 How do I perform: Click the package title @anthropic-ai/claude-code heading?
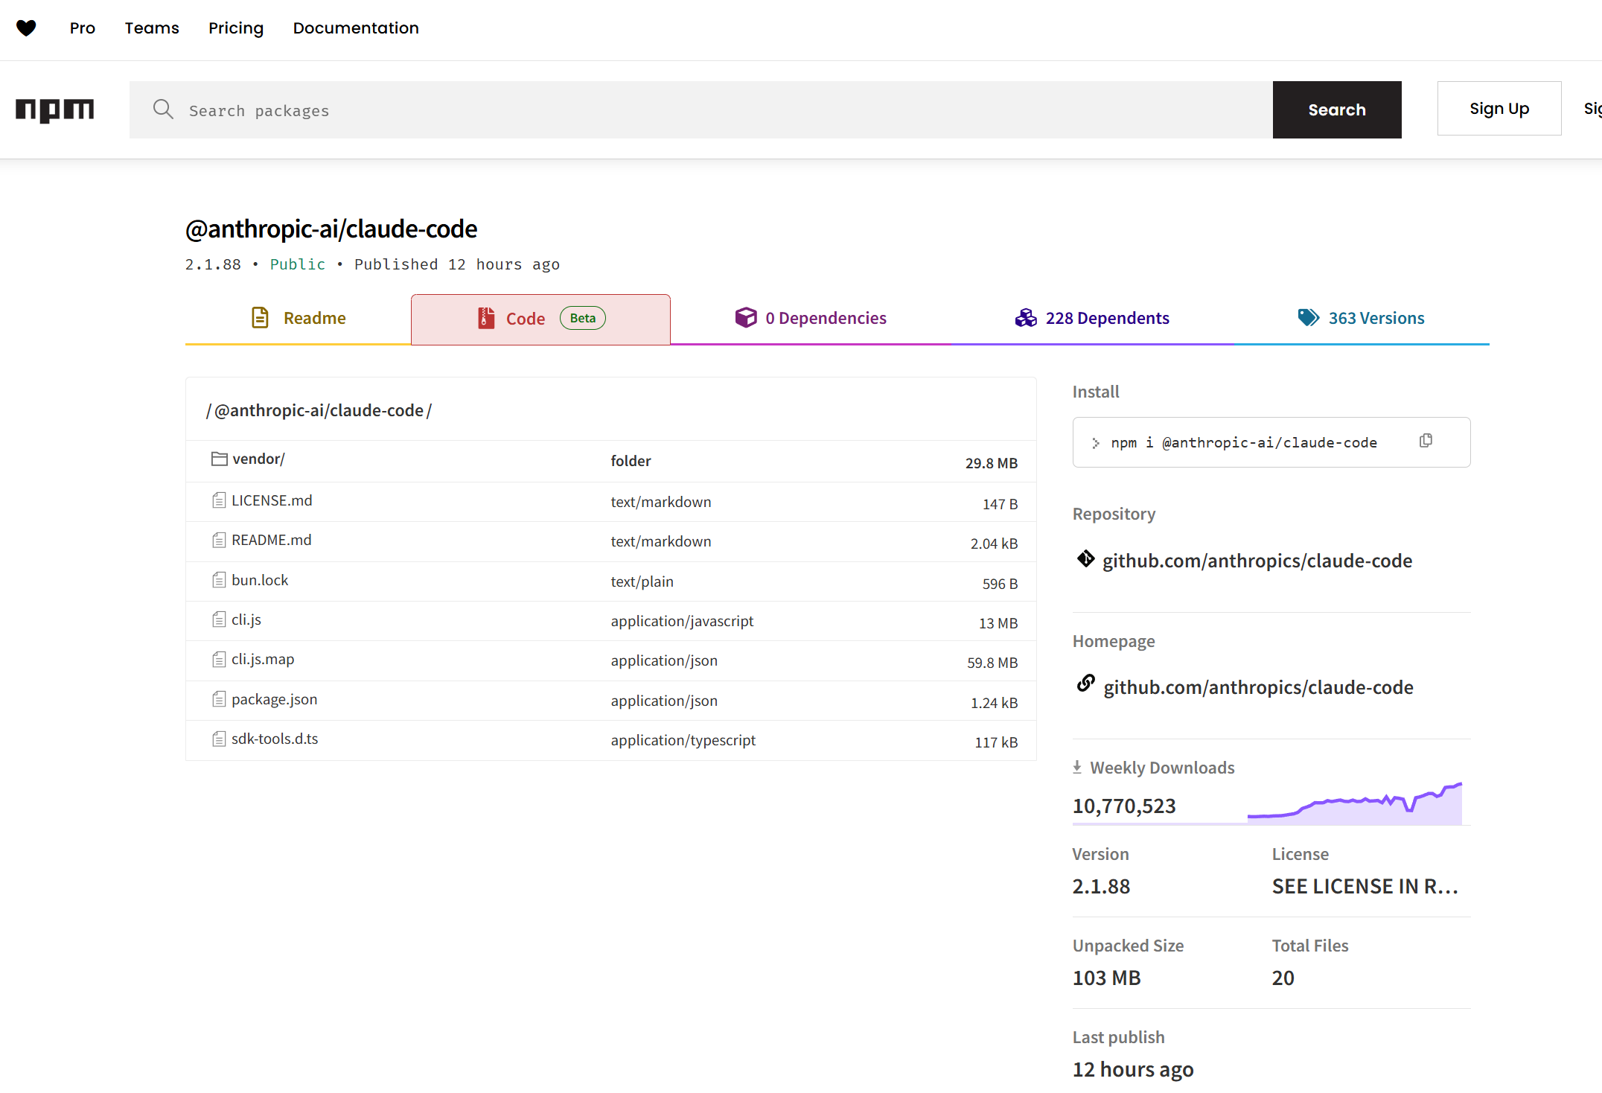pos(331,229)
